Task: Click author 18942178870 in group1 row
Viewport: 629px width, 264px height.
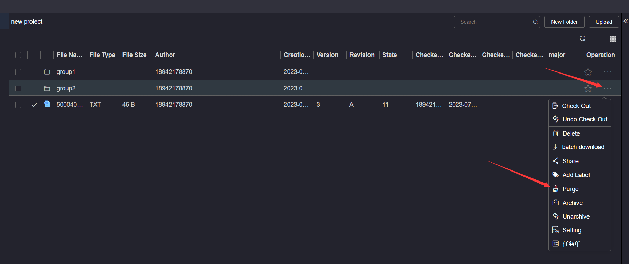Action: [x=174, y=72]
